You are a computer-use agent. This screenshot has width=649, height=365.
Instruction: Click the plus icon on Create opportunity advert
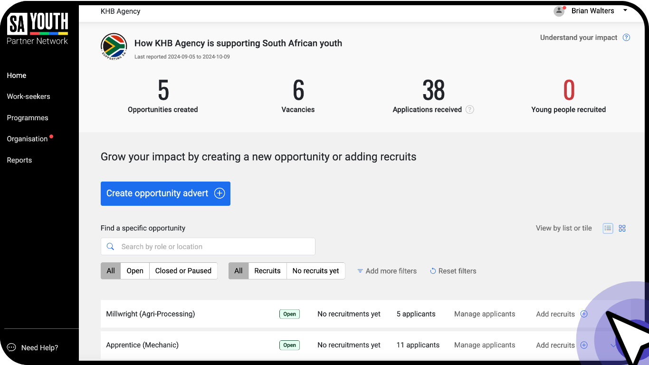pos(220,193)
